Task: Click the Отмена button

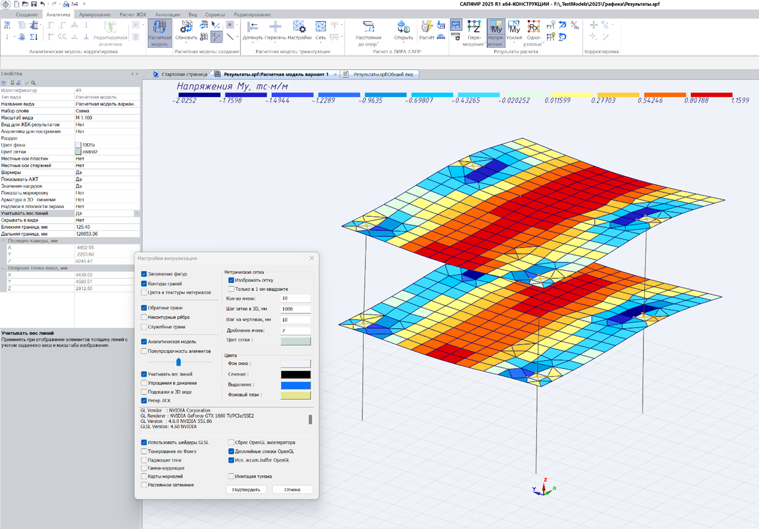Action: pyautogui.click(x=292, y=490)
